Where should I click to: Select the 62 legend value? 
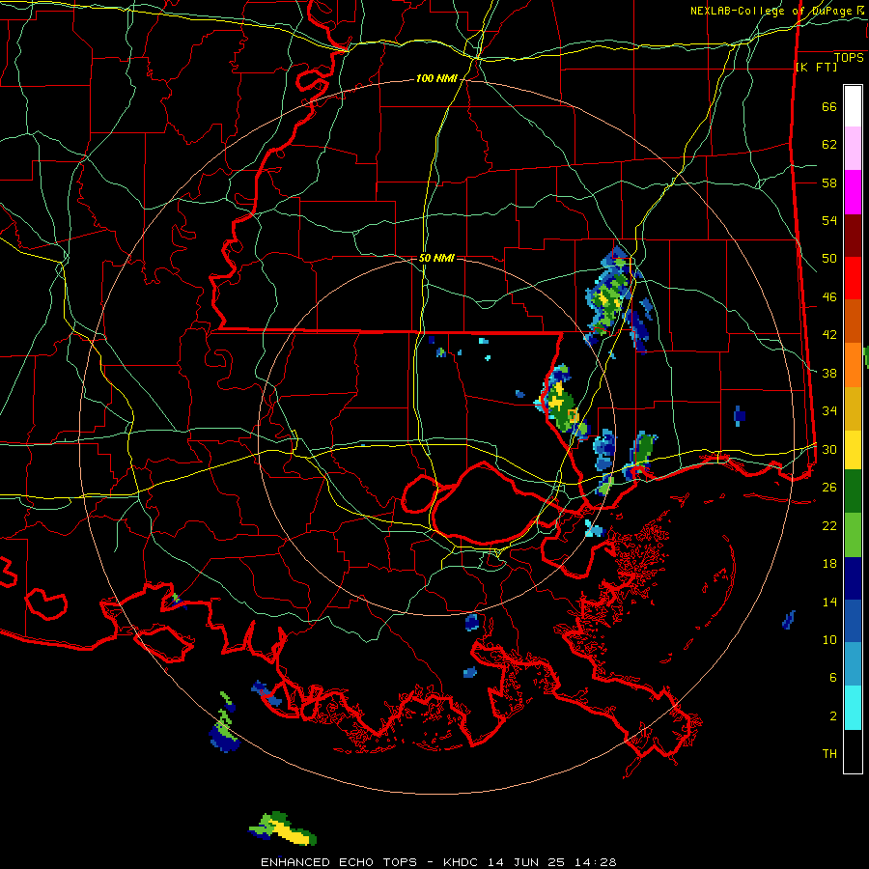click(829, 144)
